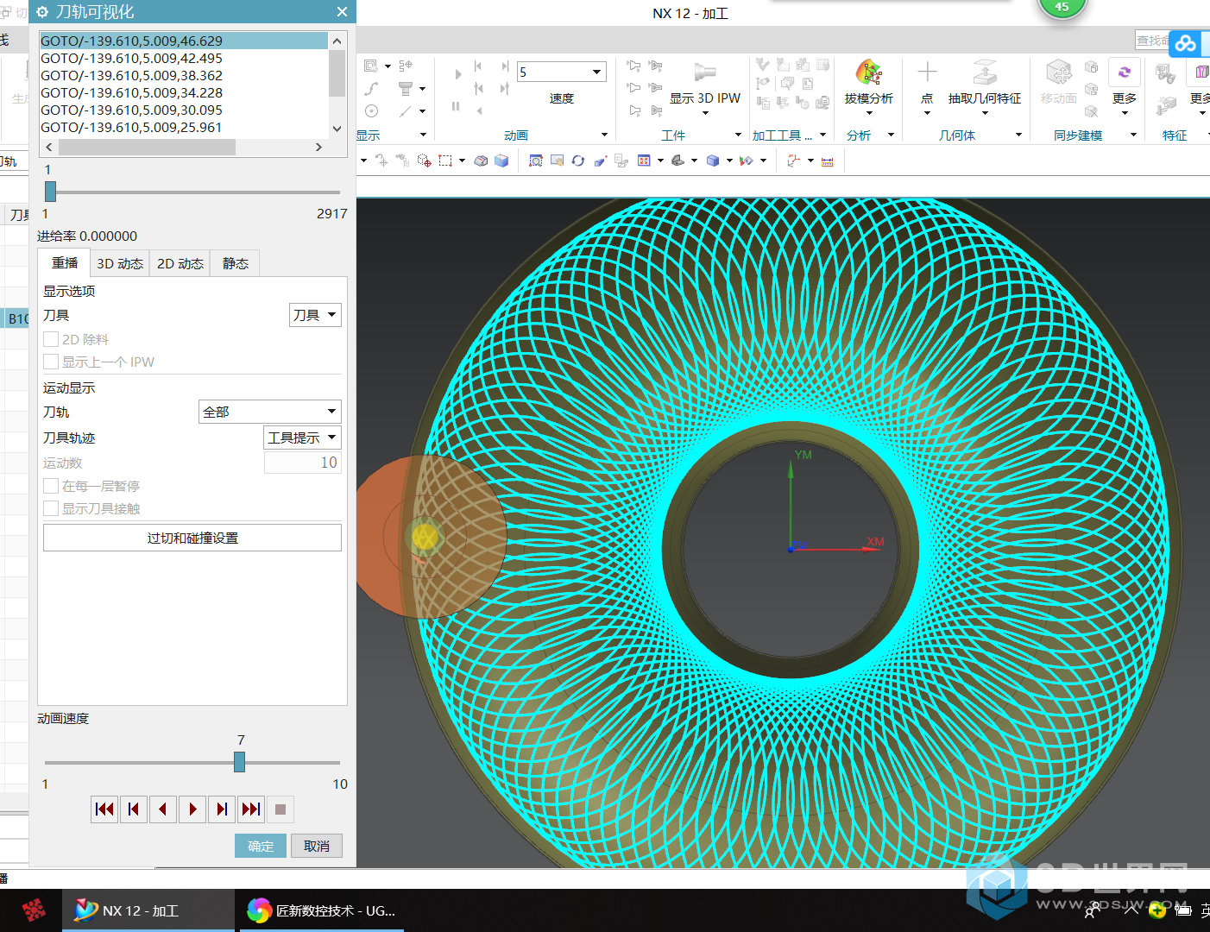Click the 点 point creation icon

click(927, 72)
